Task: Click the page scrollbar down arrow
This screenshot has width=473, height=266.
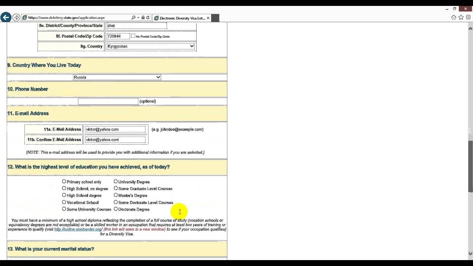Action: 470,253
